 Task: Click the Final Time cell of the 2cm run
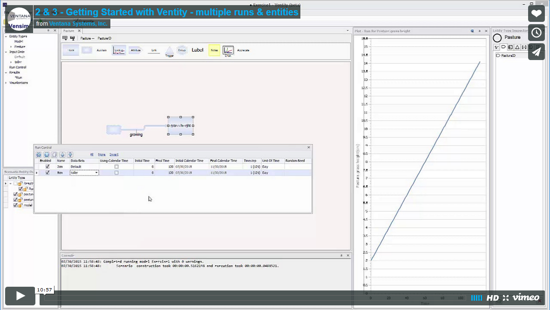click(164, 167)
